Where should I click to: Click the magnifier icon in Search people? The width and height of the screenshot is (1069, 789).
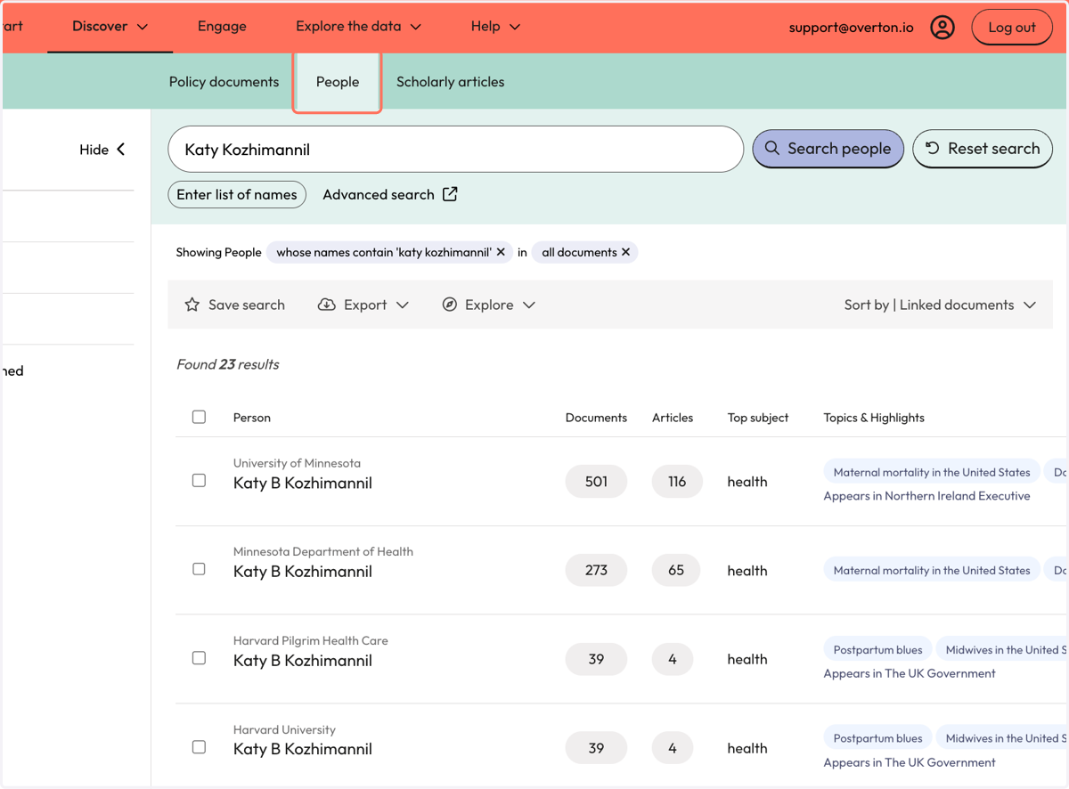771,149
